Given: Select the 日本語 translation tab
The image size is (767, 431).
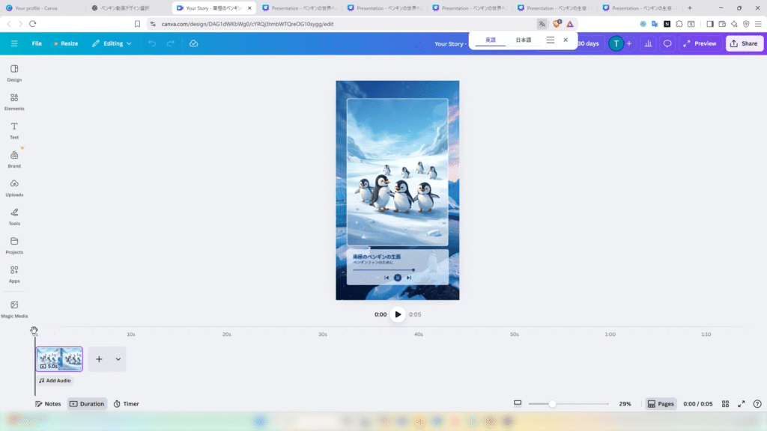Looking at the screenshot, I should (x=523, y=40).
